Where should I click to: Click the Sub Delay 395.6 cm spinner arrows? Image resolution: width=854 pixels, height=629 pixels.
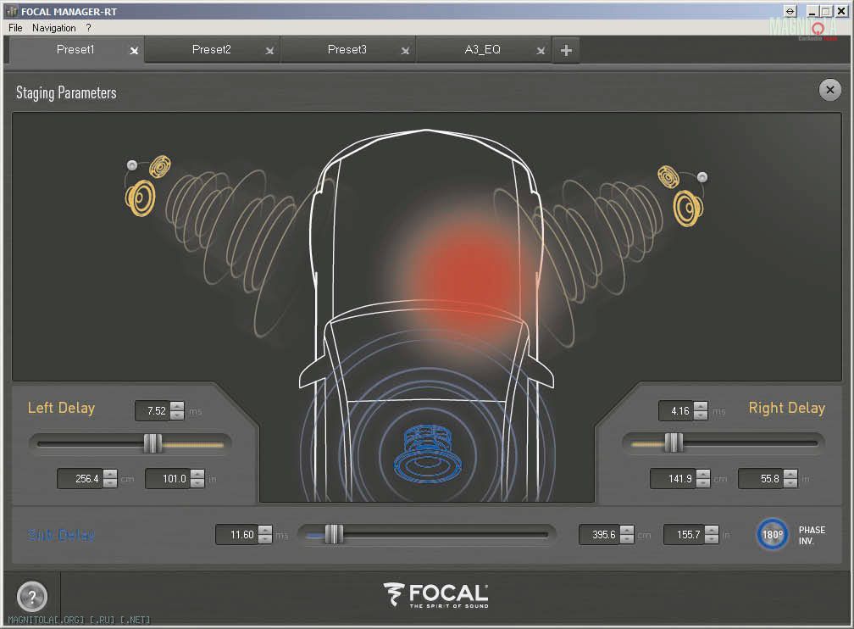(627, 535)
